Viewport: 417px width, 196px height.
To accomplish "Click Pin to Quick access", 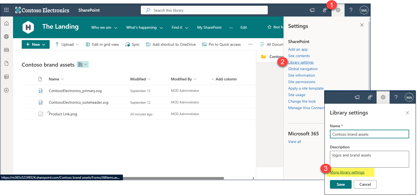I will [x=221, y=44].
